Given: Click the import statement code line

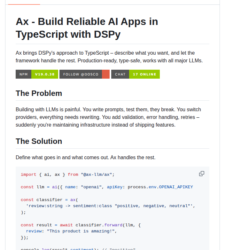Looking at the screenshot, I should [67, 175].
